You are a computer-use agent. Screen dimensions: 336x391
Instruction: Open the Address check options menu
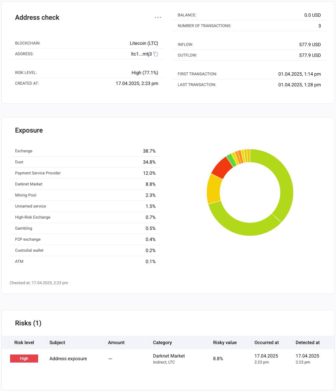coord(158,17)
